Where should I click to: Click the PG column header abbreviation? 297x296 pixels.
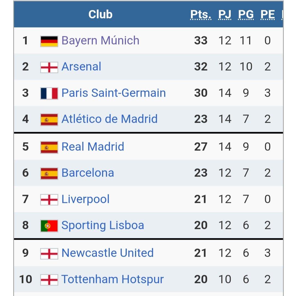pos(246,15)
